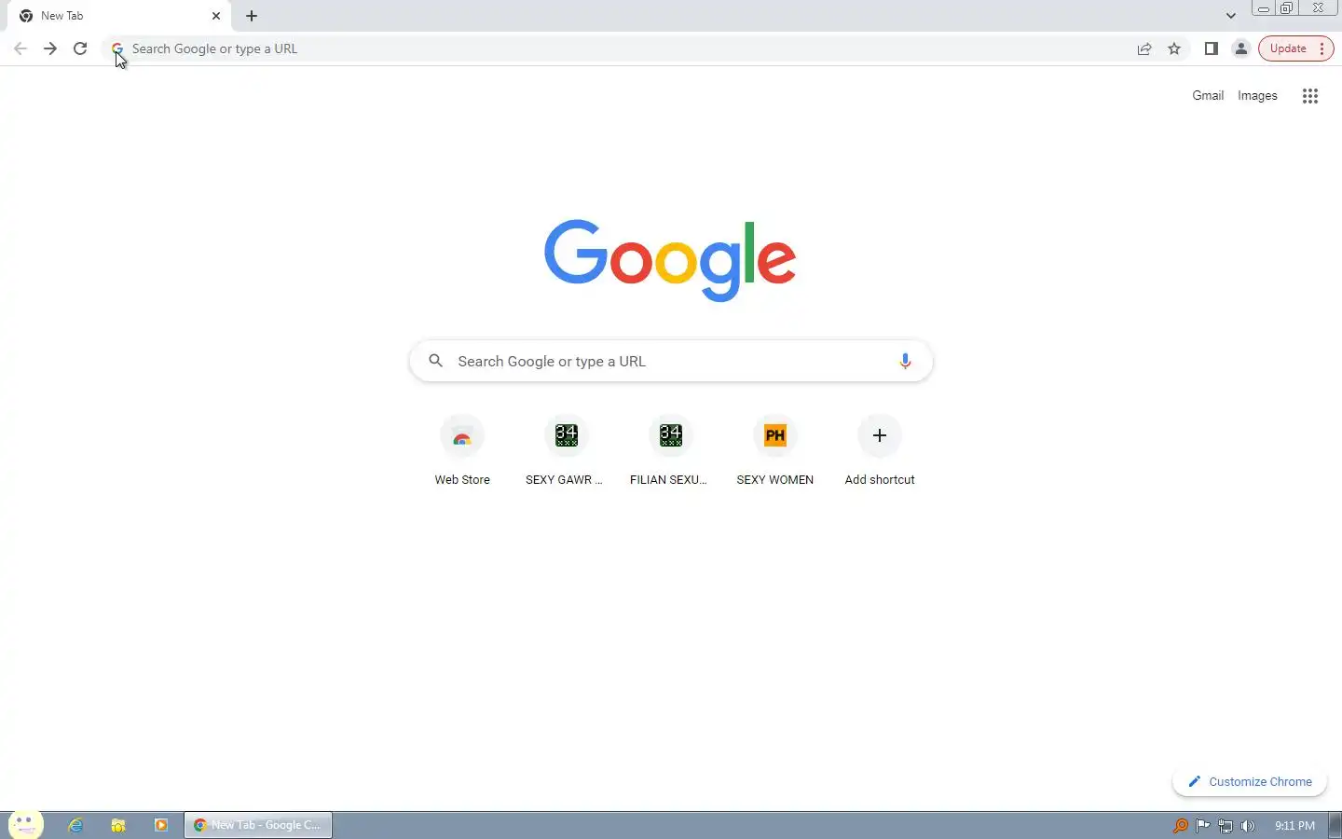Open File Explorer from taskbar
This screenshot has height=839, width=1342.
tap(118, 825)
